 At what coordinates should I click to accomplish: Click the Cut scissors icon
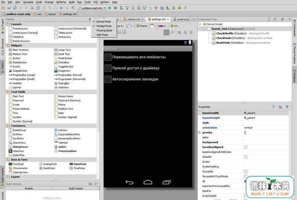tap(32, 8)
